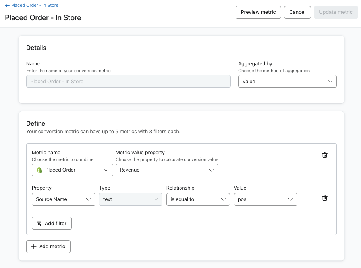Follow the Placed Order - In Store breadcrumb link
Screen dimensions: 361x268
pyautogui.click(x=35, y=6)
